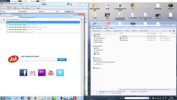177x100 pixels.
Task: Expand the Freigeben für dropdown
Action: point(118,31)
